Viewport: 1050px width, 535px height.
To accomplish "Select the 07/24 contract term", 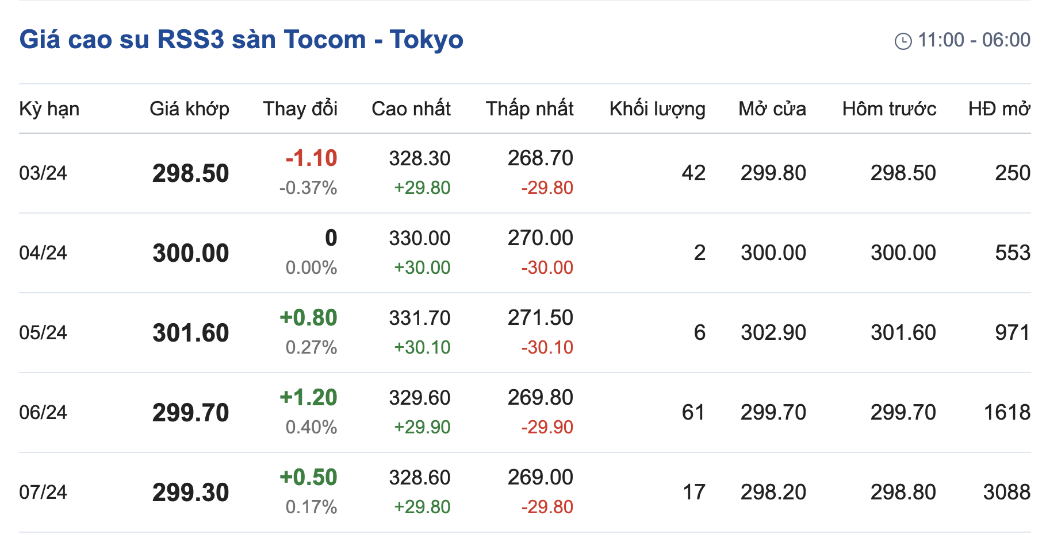I will pyautogui.click(x=43, y=492).
